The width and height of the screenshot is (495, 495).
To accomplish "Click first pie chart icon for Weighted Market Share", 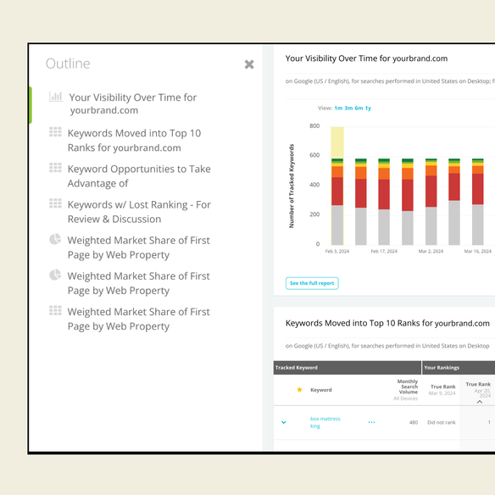I will click(55, 239).
